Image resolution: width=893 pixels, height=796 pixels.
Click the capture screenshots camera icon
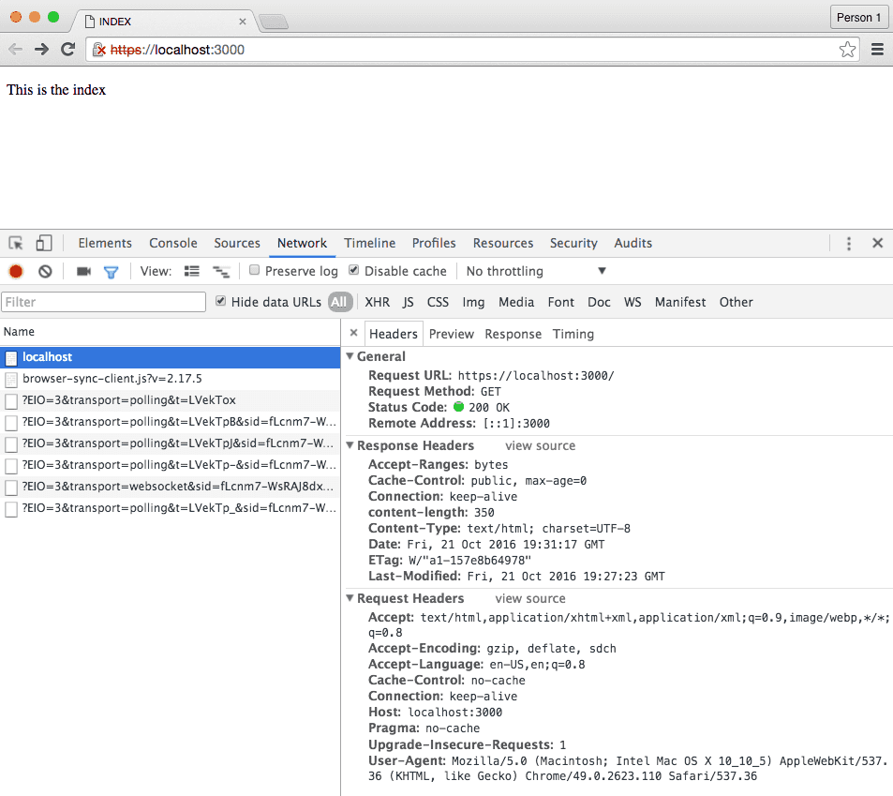pyautogui.click(x=83, y=272)
